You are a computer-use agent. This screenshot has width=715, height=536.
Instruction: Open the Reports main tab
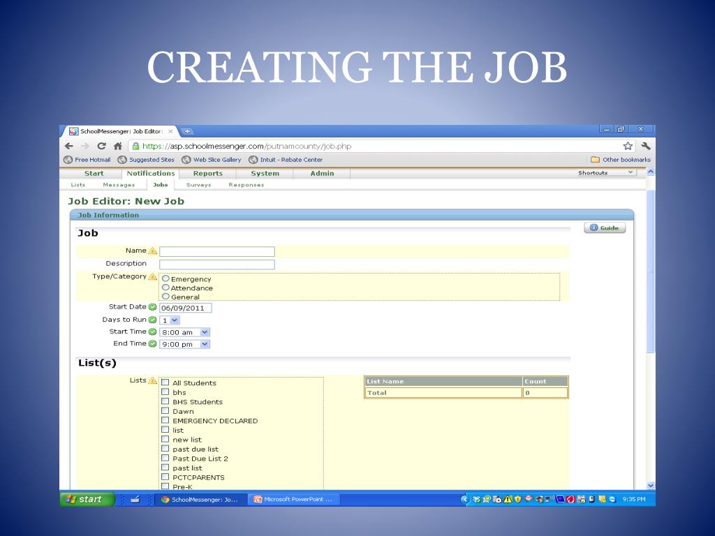click(208, 173)
